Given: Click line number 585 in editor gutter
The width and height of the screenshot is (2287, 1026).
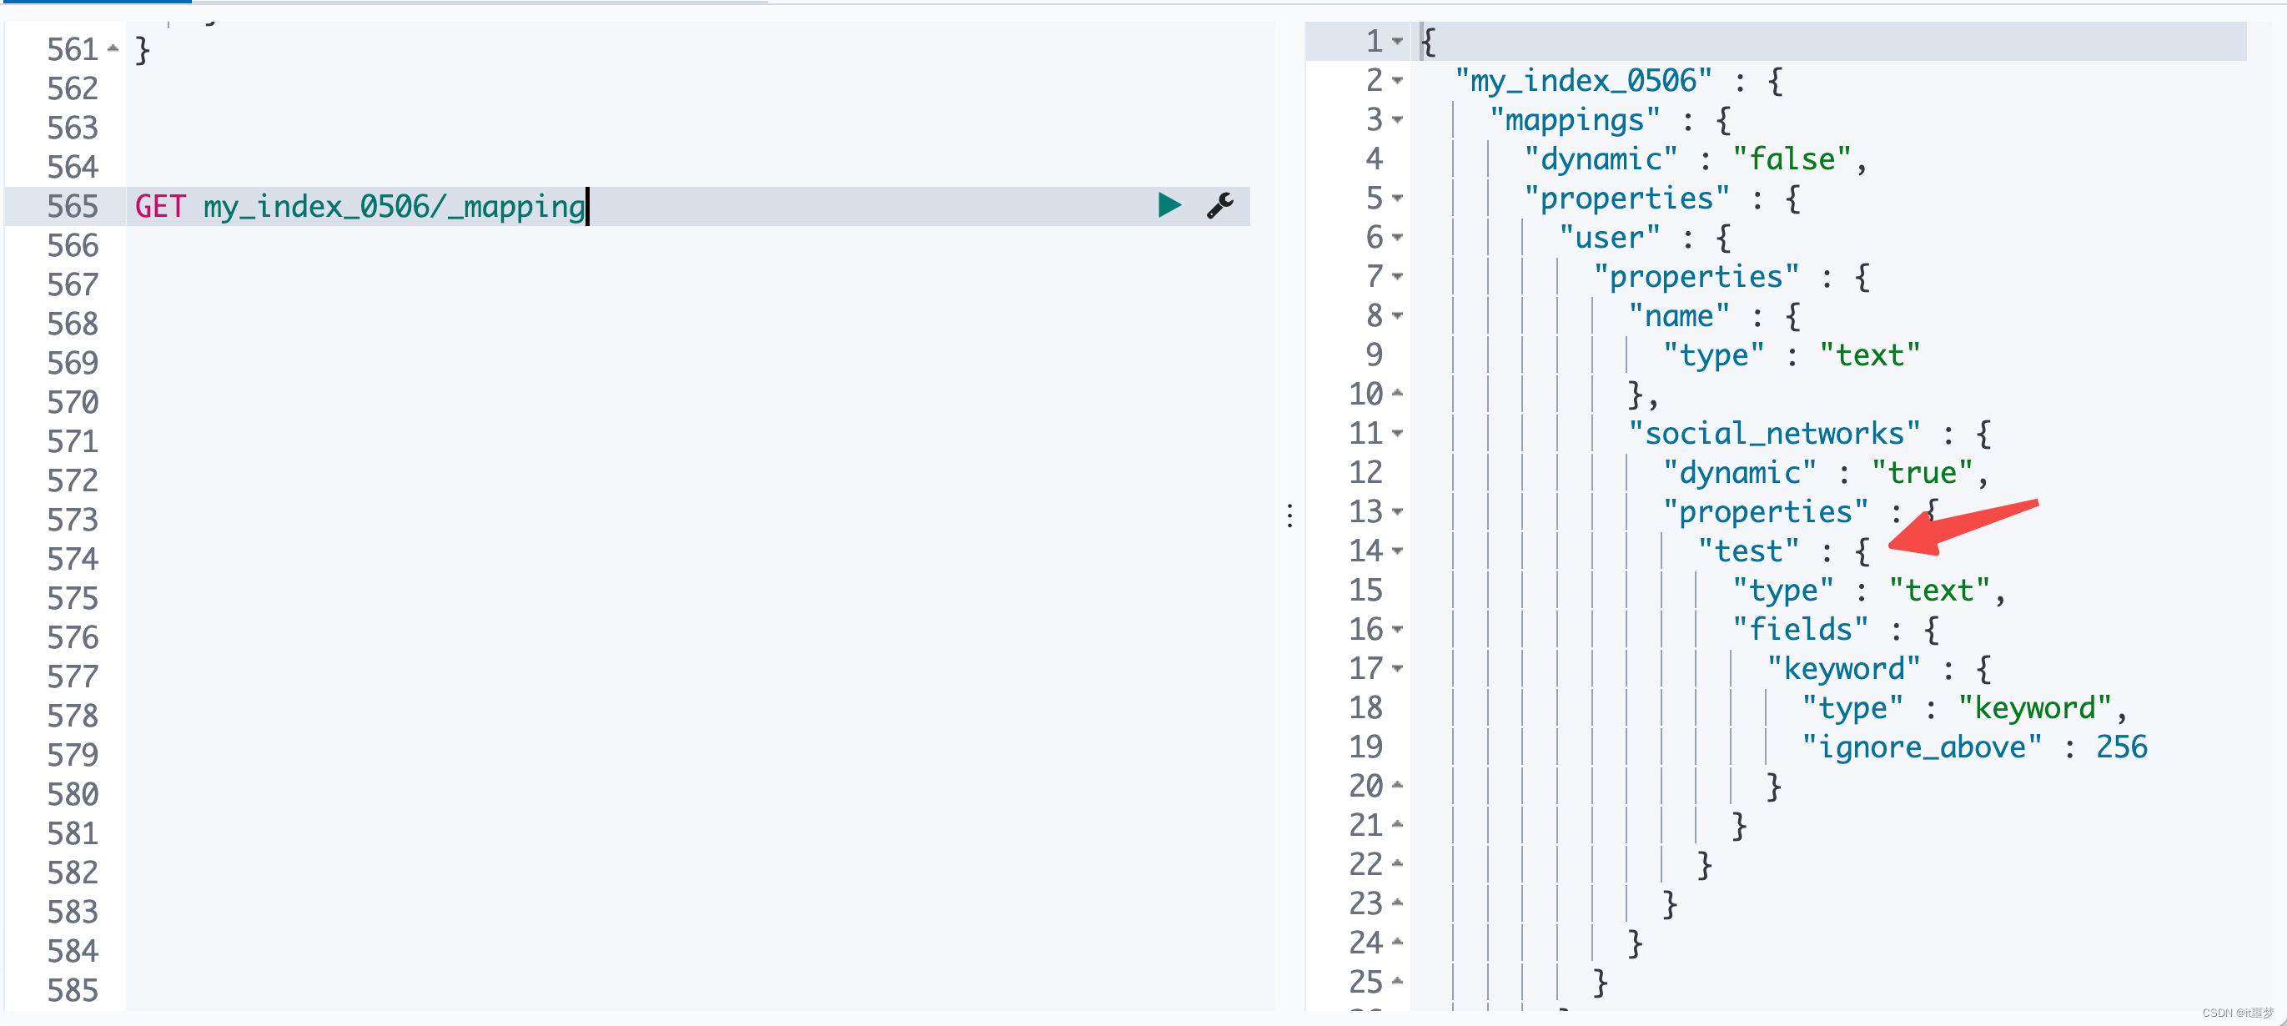Looking at the screenshot, I should pyautogui.click(x=73, y=989).
